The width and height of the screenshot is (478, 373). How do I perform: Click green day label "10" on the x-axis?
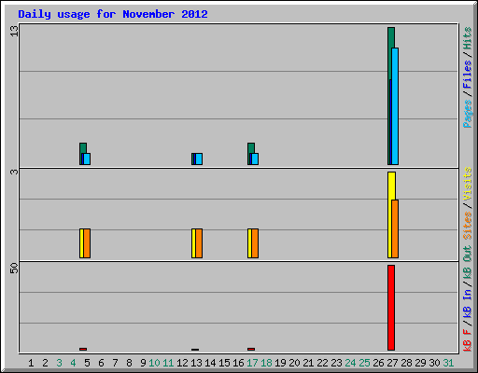click(x=154, y=363)
